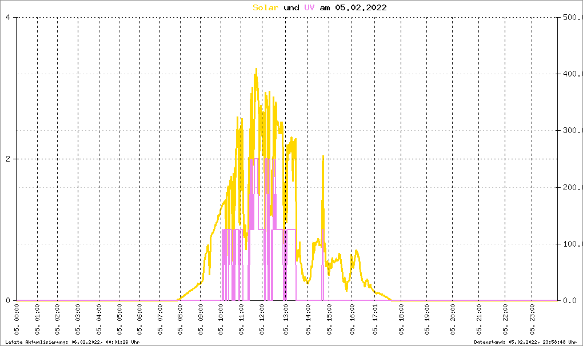The image size is (583, 346).
Task: Click the right axis value 400.0
Action: 570,74
